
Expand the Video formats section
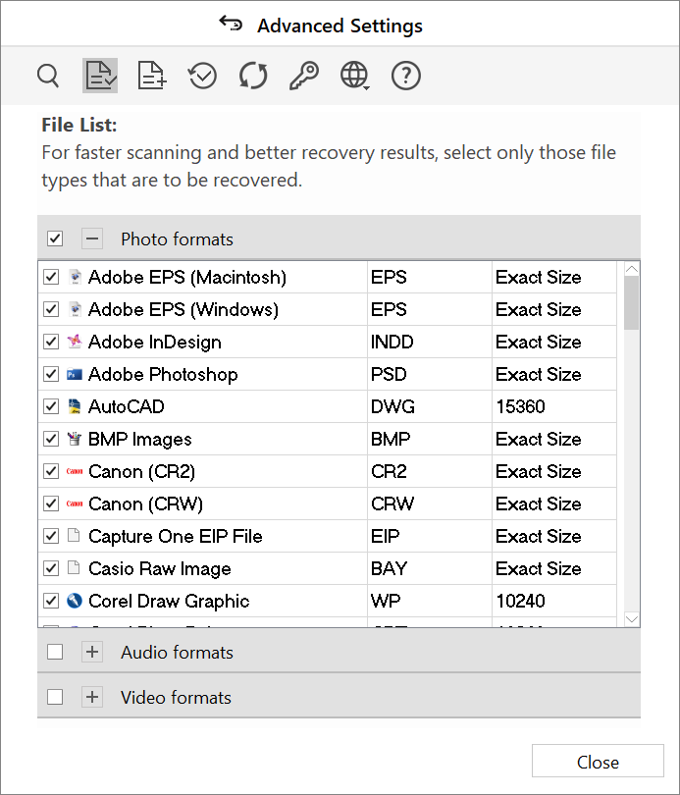(x=91, y=698)
